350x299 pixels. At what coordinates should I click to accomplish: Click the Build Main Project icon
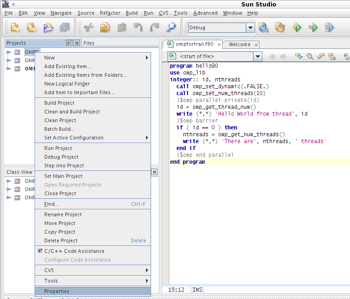coord(264,27)
